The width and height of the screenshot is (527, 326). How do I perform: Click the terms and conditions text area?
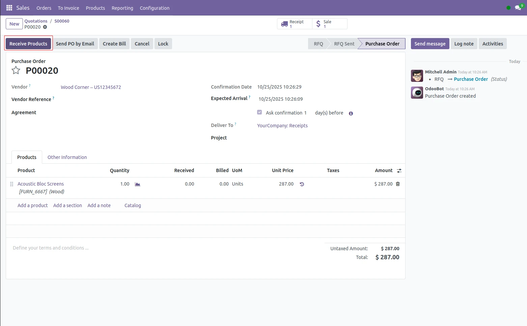point(51,248)
